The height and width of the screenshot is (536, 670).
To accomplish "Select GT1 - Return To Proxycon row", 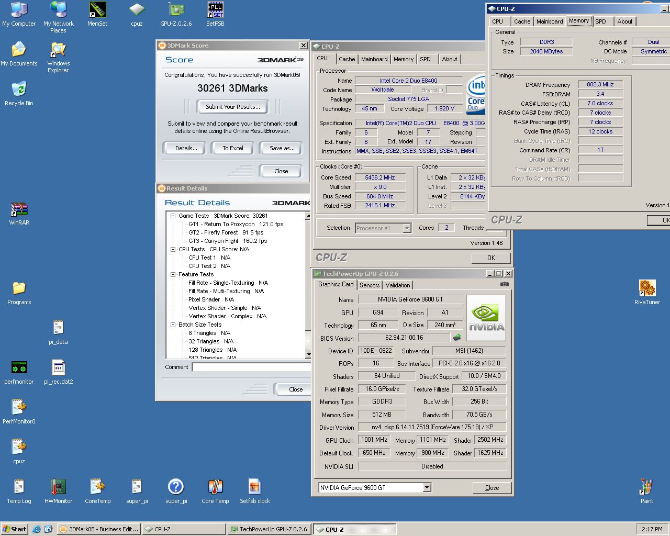I will [x=236, y=224].
